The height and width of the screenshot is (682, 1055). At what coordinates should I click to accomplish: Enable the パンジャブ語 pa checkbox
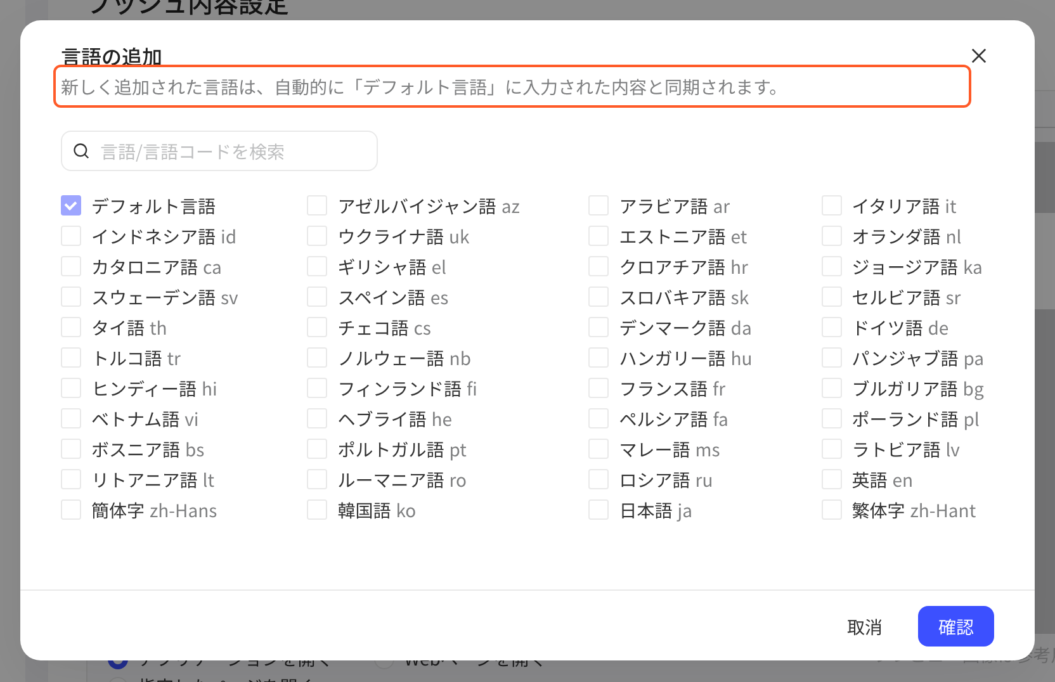(x=832, y=357)
